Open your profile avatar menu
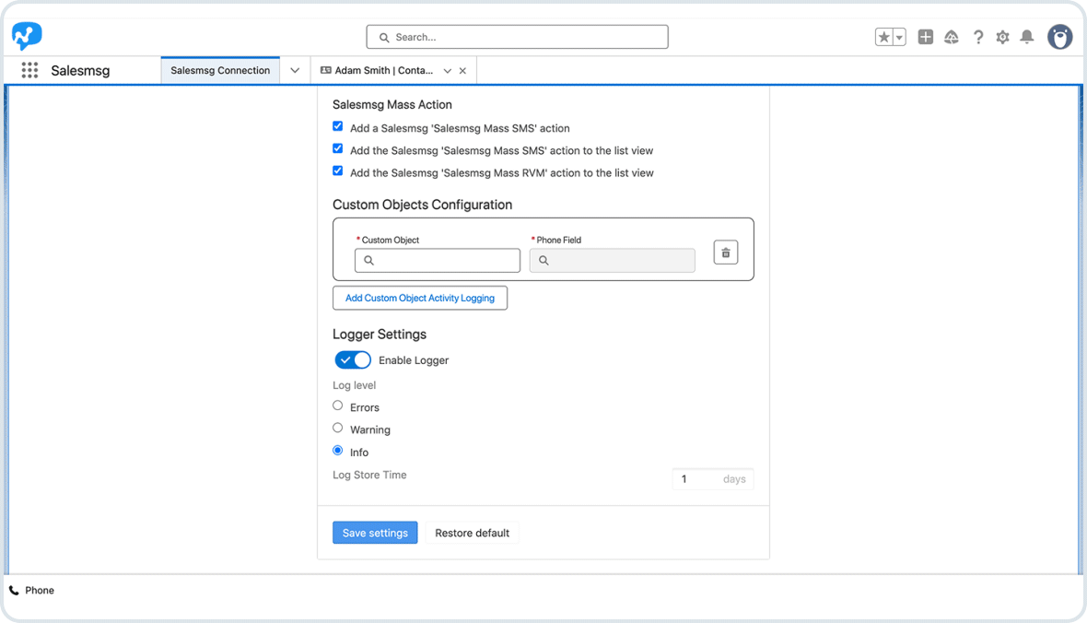This screenshot has height=623, width=1087. pos(1060,37)
